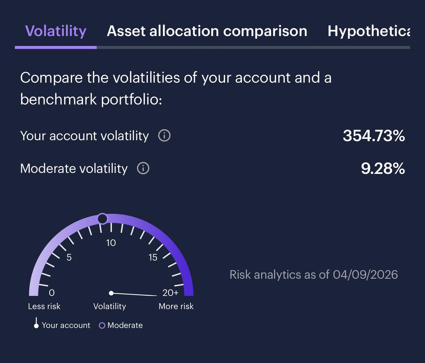The width and height of the screenshot is (425, 363).
Task: Click the Your account volatility label
Action: (x=84, y=136)
